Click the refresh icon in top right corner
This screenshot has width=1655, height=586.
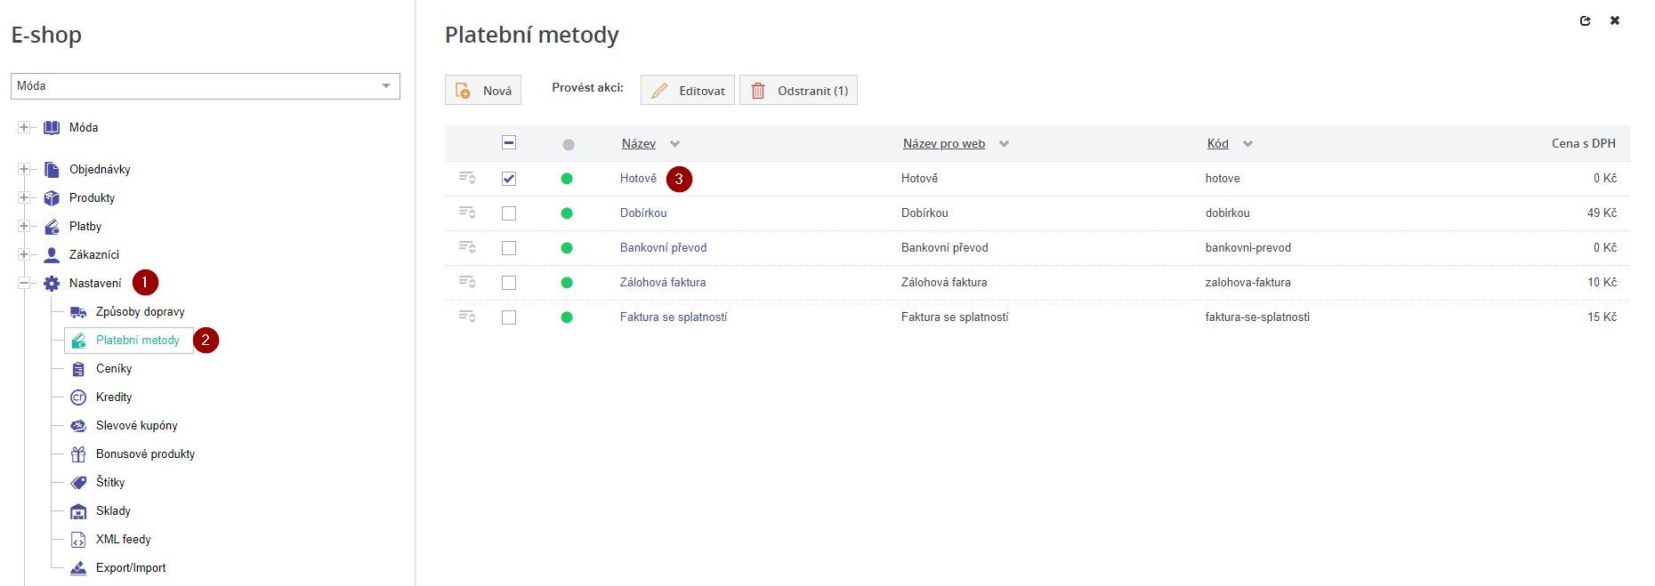tap(1585, 20)
